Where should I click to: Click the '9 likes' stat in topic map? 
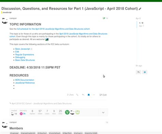coord(54,112)
